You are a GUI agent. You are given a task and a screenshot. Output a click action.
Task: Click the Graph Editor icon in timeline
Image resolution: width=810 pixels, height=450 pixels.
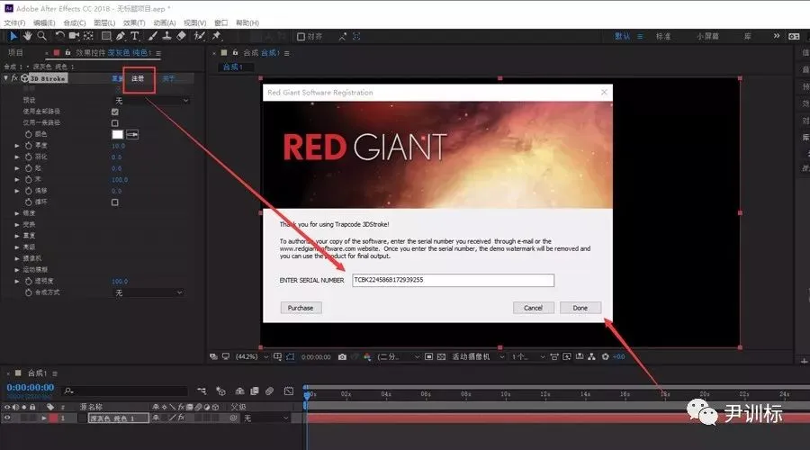[289, 391]
